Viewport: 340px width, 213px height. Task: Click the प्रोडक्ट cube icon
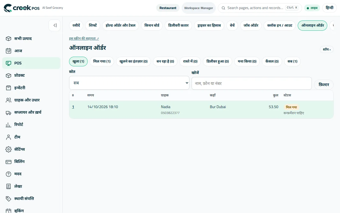(x=8, y=75)
